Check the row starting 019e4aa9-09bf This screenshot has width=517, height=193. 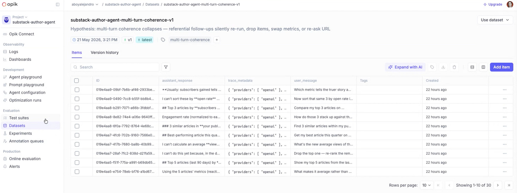point(77,90)
